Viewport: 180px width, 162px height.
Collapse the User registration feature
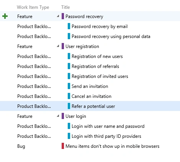pos(58,46)
